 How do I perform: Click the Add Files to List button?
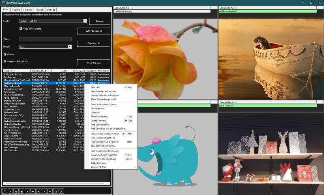(94, 31)
